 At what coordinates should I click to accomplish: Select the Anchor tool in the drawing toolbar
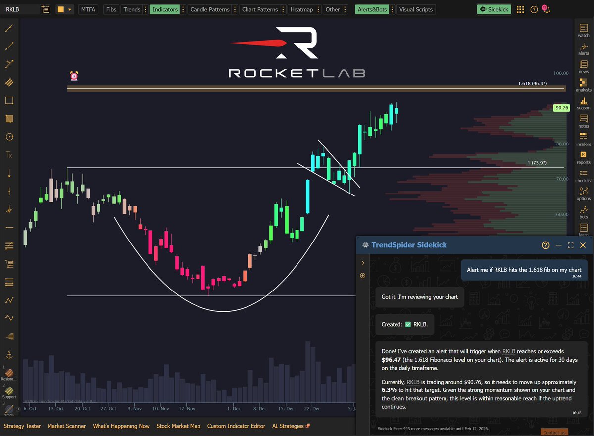click(x=10, y=354)
